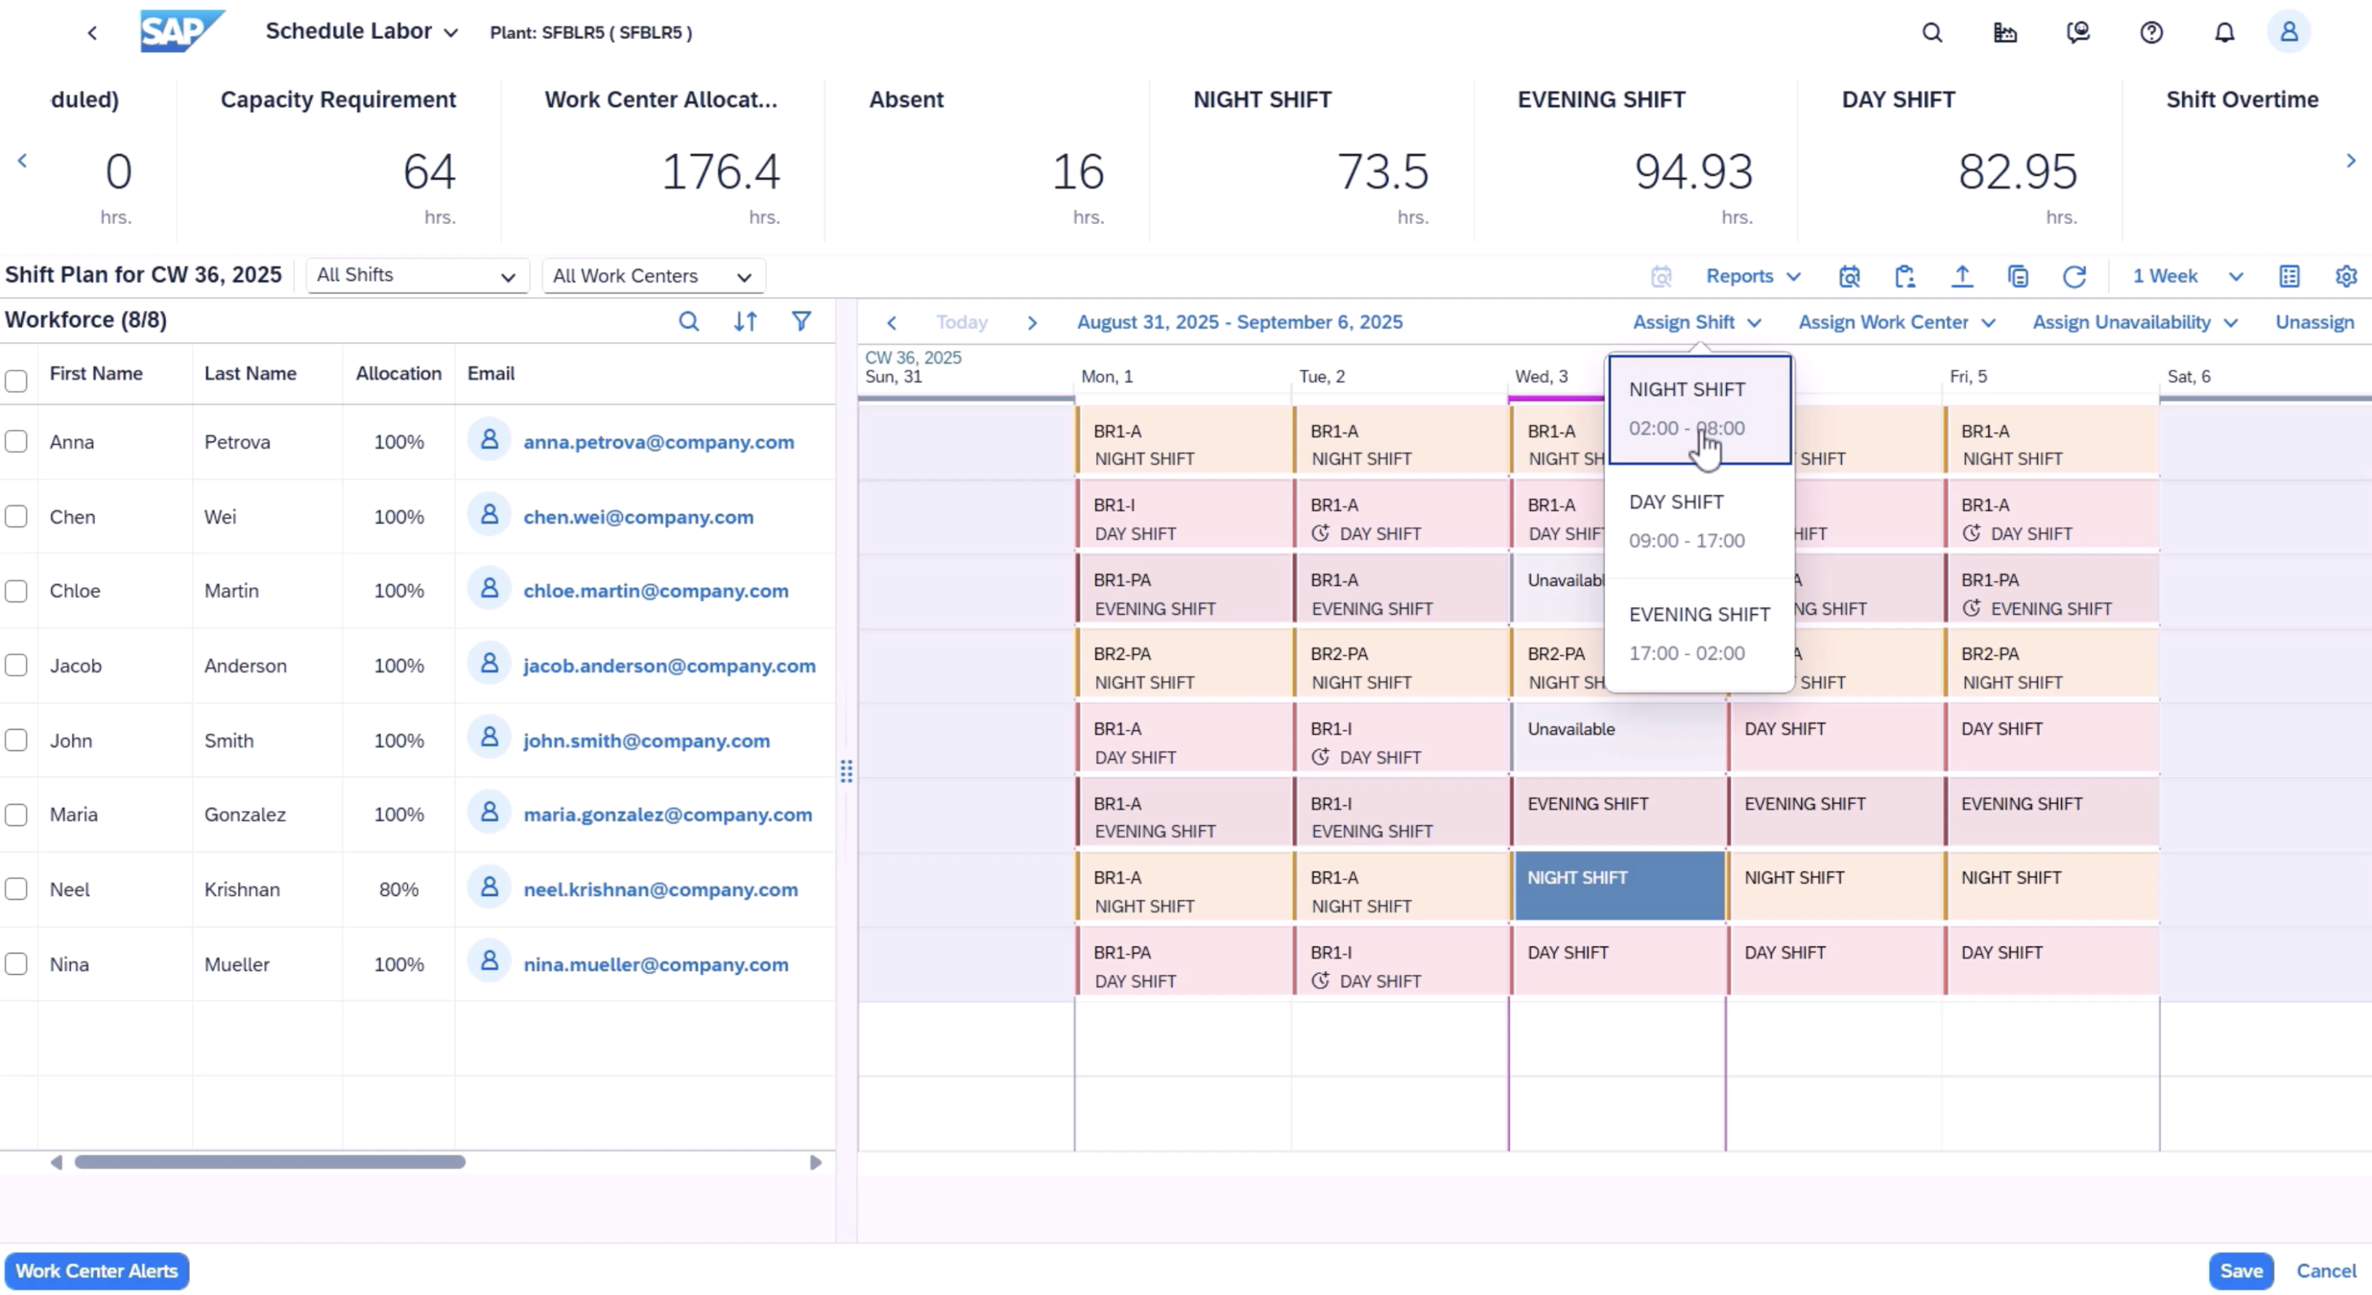Select Neel Krishnan's row checkbox
The image size is (2372, 1295).
[16, 889]
